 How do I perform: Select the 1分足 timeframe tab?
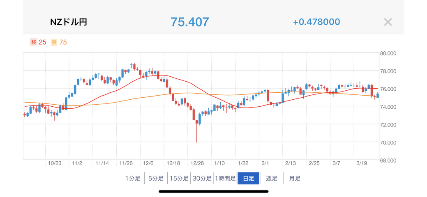[x=133, y=179]
